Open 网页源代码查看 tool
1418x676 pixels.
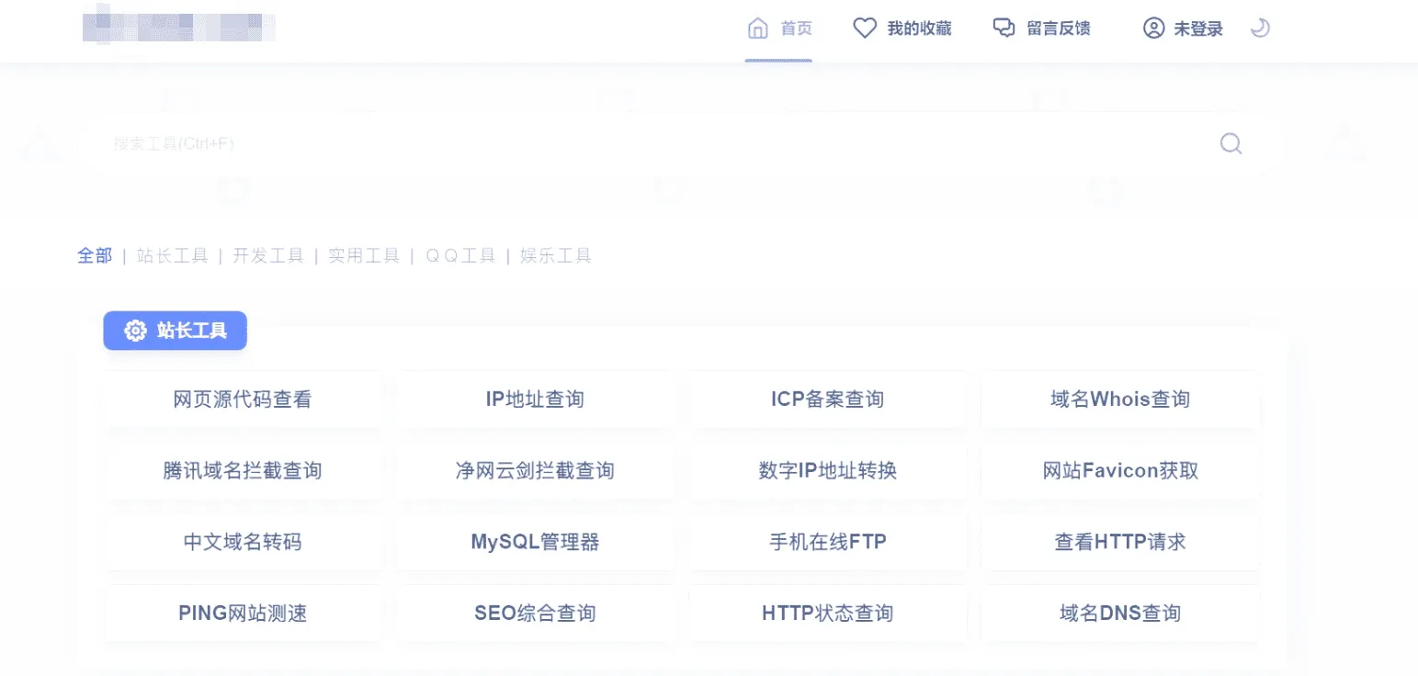tap(243, 400)
